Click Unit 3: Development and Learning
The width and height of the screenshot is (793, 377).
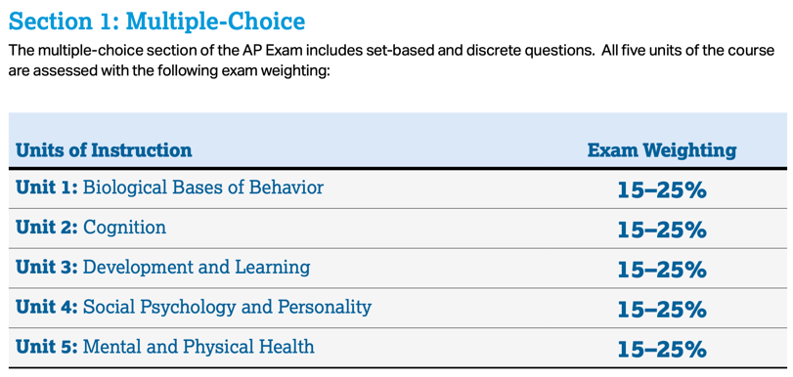click(163, 268)
